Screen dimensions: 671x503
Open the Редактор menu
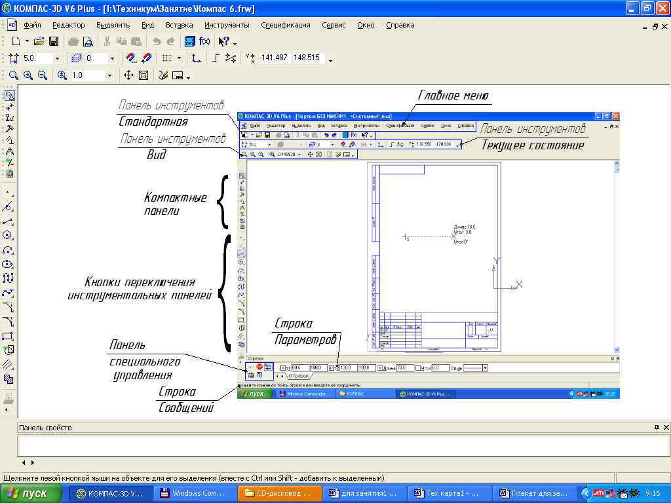coord(68,26)
